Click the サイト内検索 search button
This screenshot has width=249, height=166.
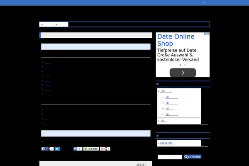click(x=193, y=157)
